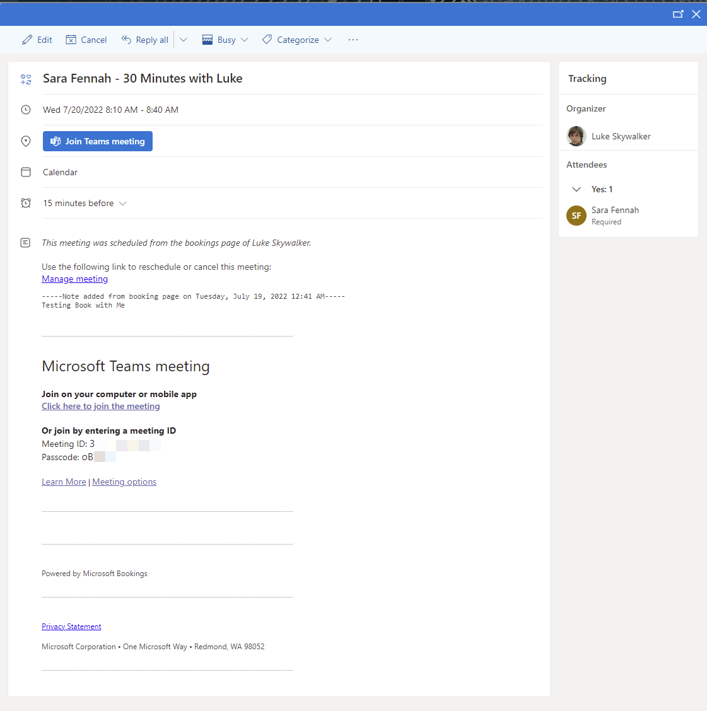Viewport: 707px width, 711px height.
Task: Click the reminder alarm clock icon
Action: pyautogui.click(x=26, y=203)
